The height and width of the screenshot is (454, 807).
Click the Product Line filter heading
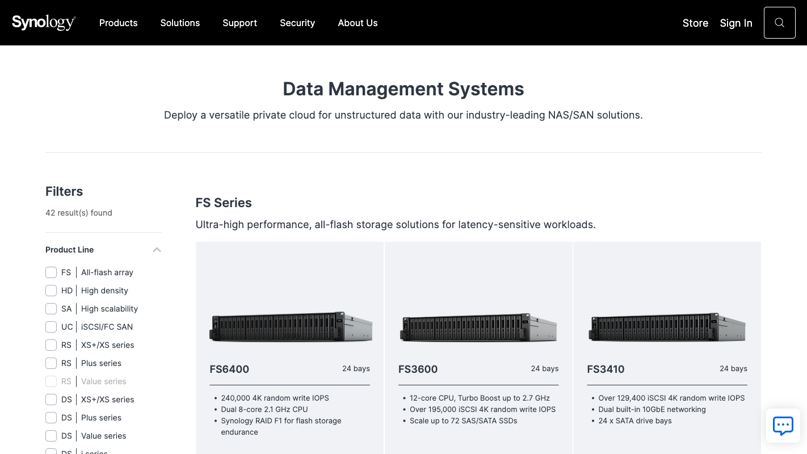pos(69,250)
